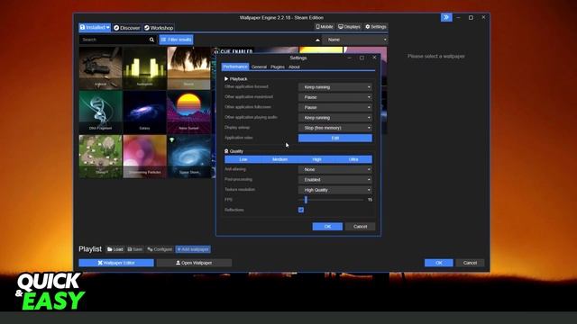Open the Texture resolution dropdown
This screenshot has height=324, width=577.
click(335, 190)
